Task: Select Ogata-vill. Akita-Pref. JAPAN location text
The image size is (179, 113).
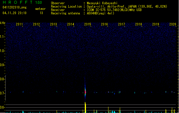Action: pos(127,6)
